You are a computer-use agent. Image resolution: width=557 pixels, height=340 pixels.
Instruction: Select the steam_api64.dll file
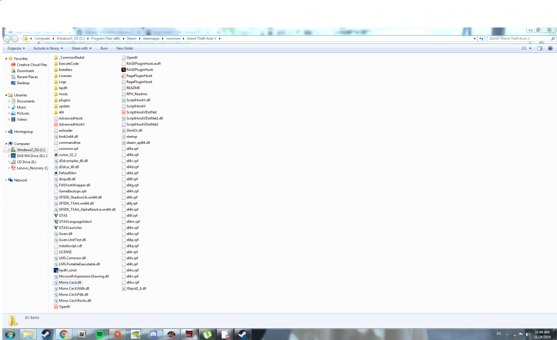click(x=136, y=143)
